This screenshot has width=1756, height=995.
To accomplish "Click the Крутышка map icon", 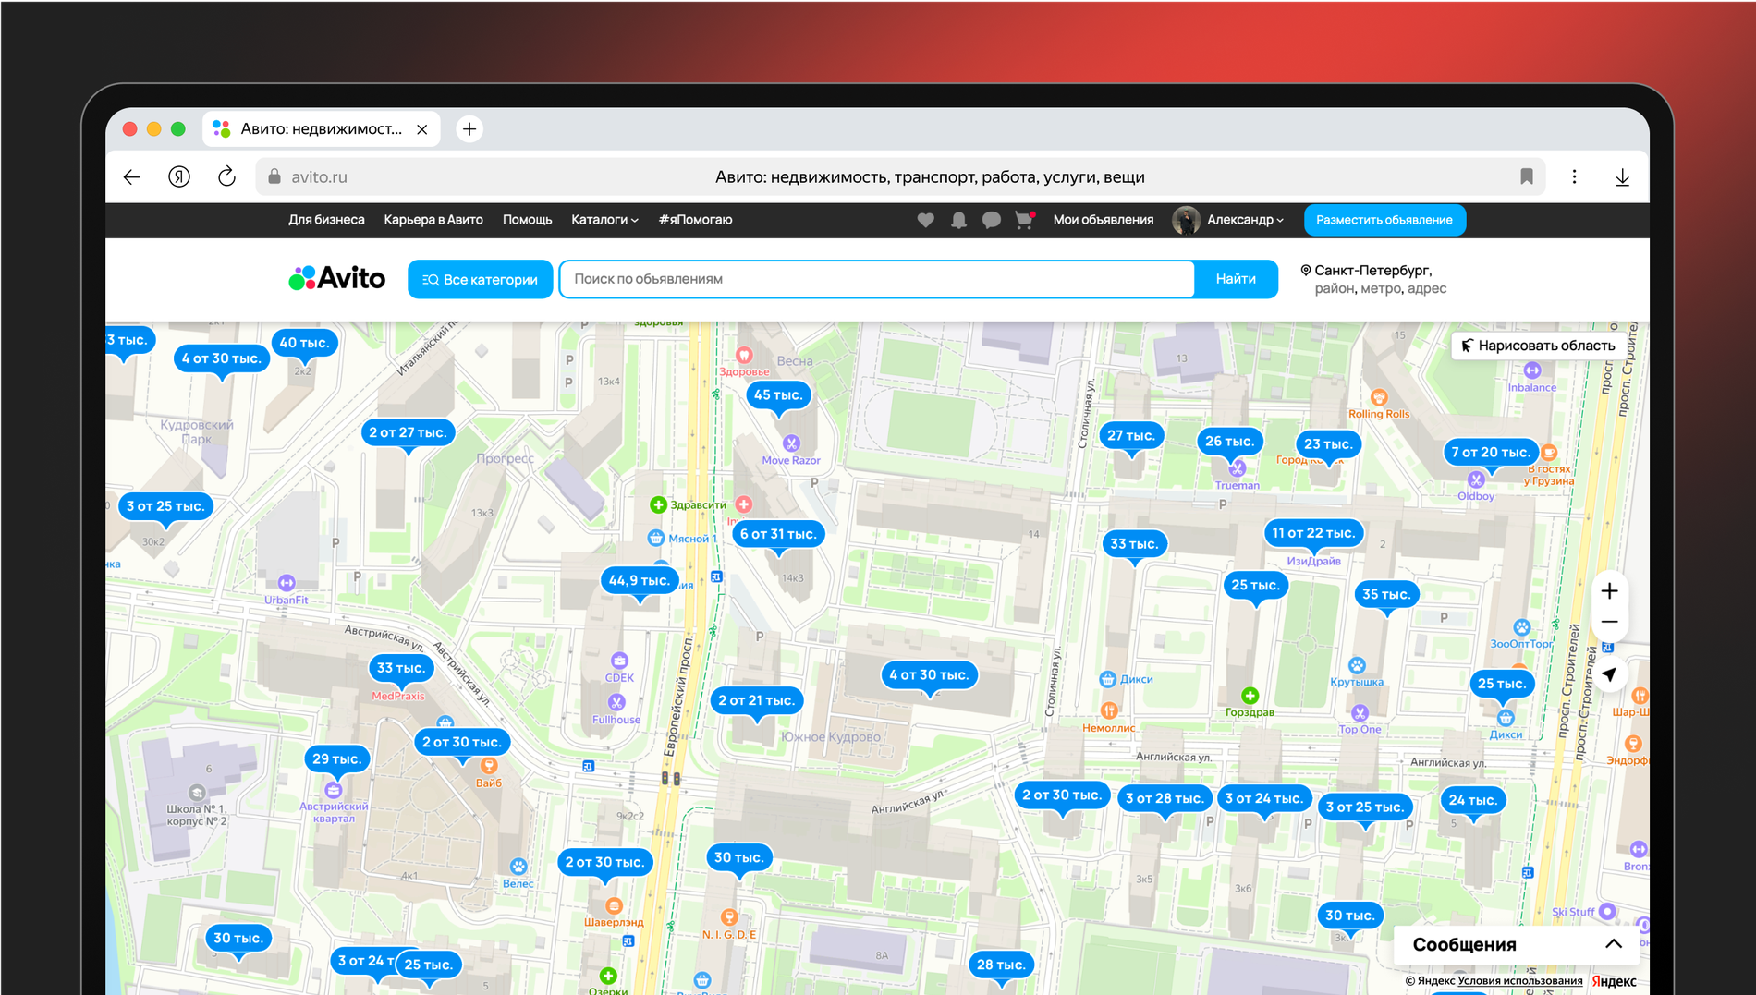I will (x=1357, y=665).
